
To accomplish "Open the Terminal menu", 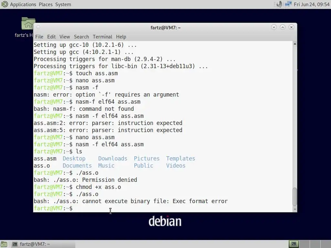I will point(102,37).
